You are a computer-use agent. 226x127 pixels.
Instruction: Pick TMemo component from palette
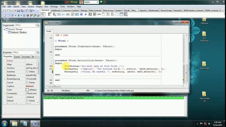tap(72, 14)
